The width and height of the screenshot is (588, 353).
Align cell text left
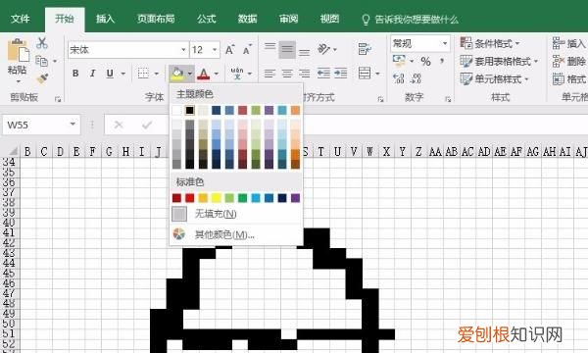pos(269,74)
